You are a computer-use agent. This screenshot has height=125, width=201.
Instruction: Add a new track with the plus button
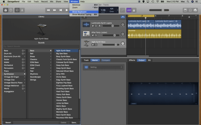(84, 17)
